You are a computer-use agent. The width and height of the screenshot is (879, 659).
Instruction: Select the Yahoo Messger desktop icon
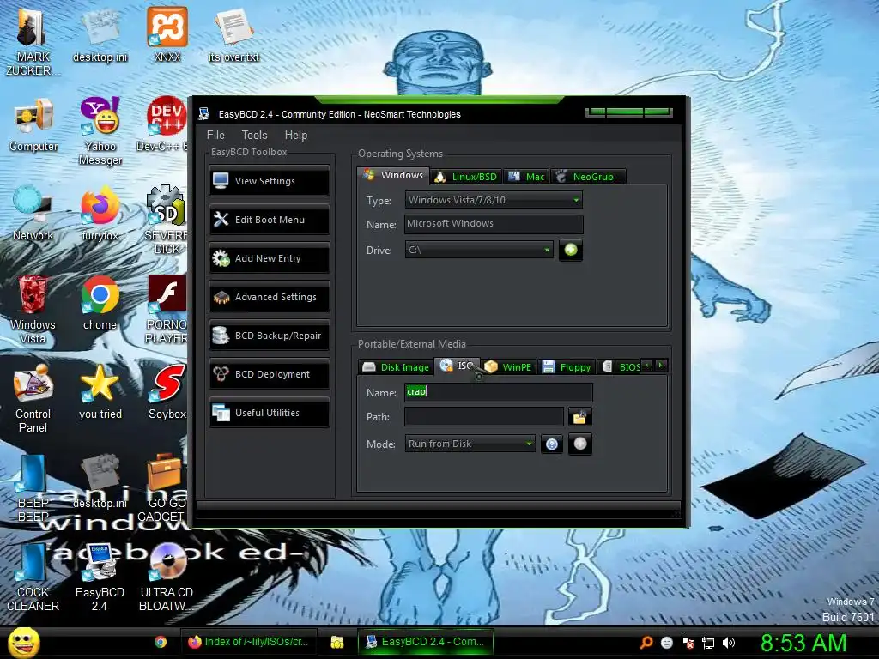[100, 132]
